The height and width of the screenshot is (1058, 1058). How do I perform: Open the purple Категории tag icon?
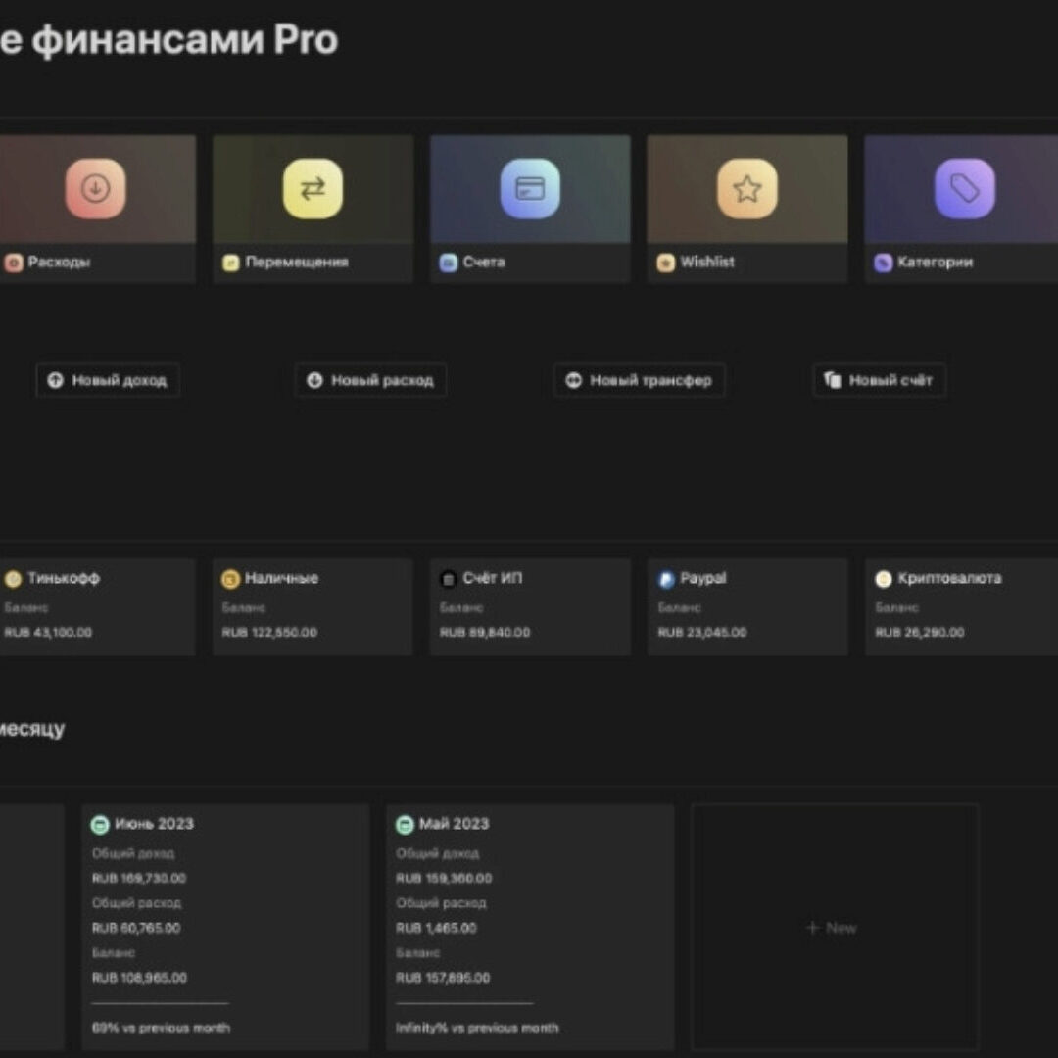click(x=964, y=188)
